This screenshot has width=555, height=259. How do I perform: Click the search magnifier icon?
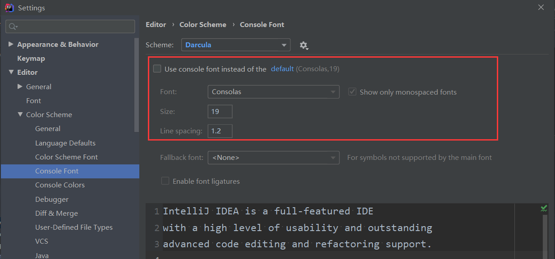(13, 27)
